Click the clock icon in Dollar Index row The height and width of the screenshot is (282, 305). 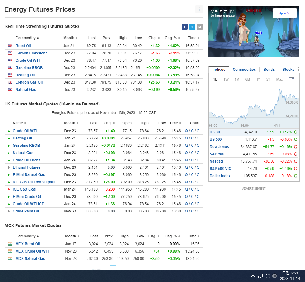(296, 176)
